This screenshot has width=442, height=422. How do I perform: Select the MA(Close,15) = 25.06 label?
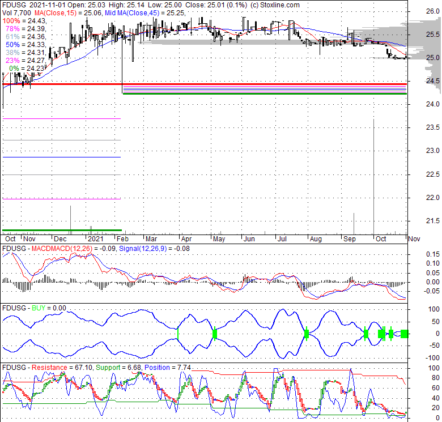67,12
